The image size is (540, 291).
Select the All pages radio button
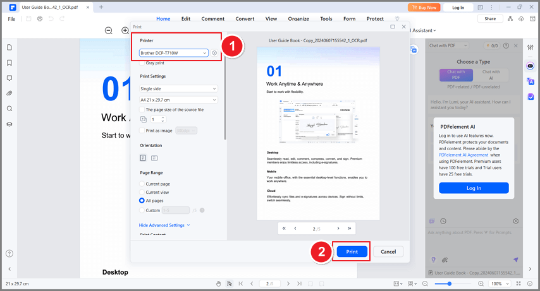[x=142, y=201]
